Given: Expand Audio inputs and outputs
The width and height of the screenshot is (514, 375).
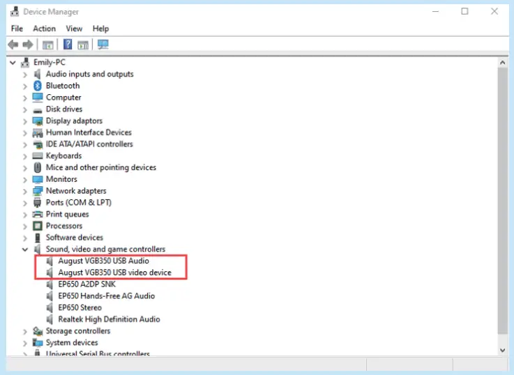Looking at the screenshot, I should (25, 75).
